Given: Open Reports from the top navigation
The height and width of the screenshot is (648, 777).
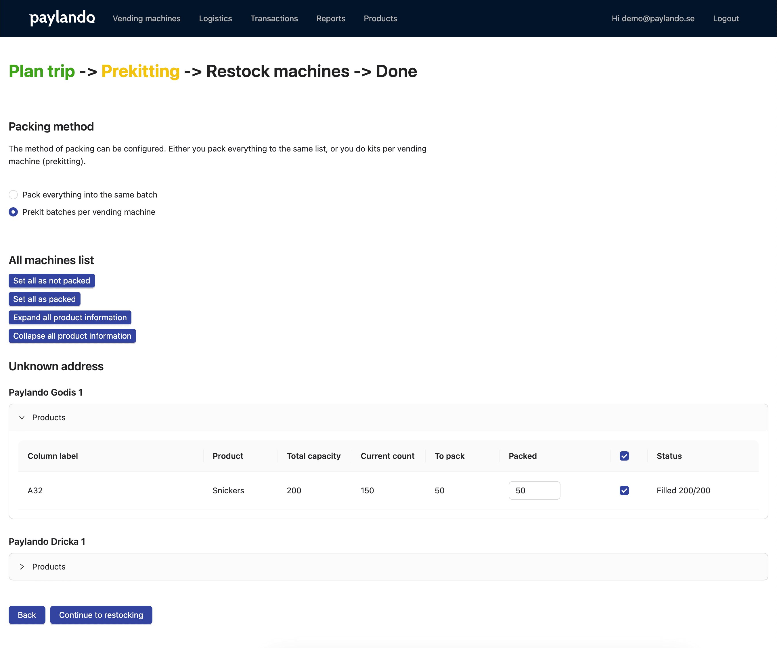Looking at the screenshot, I should point(331,18).
